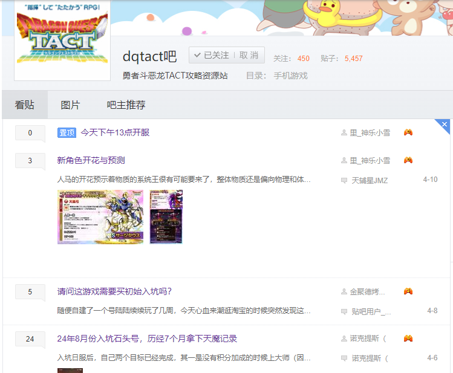Click last replier 诺克提斯 beside 4-6 date

[x=370, y=358]
